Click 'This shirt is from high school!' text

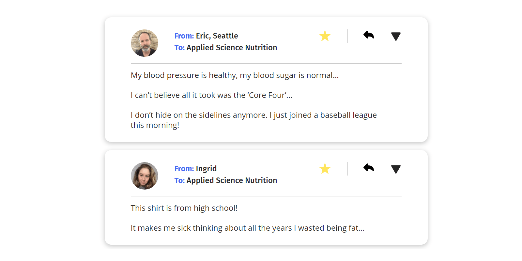pyautogui.click(x=184, y=208)
